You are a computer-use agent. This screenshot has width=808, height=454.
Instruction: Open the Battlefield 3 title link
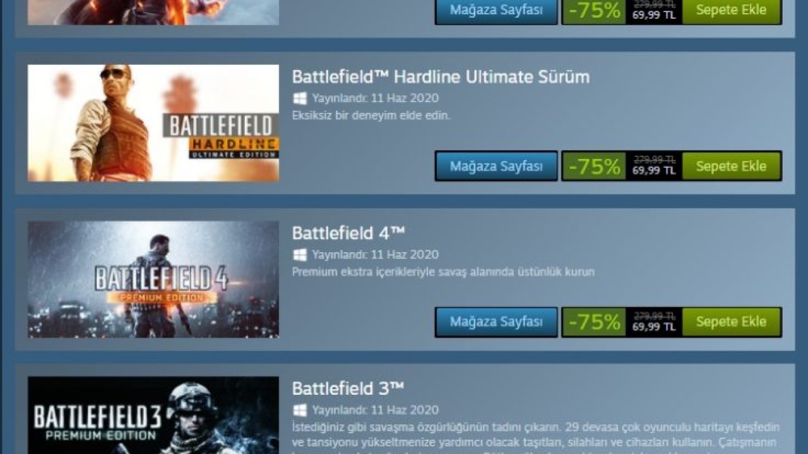(x=348, y=388)
